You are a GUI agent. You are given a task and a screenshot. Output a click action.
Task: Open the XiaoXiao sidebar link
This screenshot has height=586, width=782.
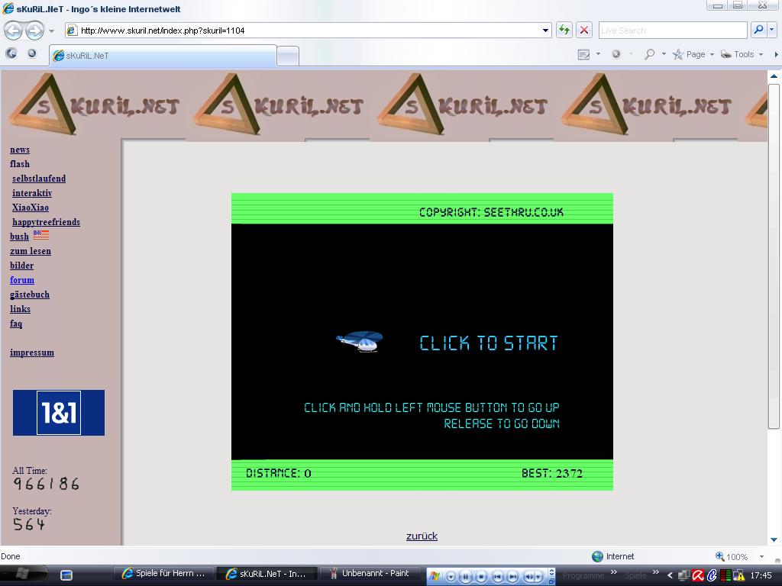tap(31, 208)
